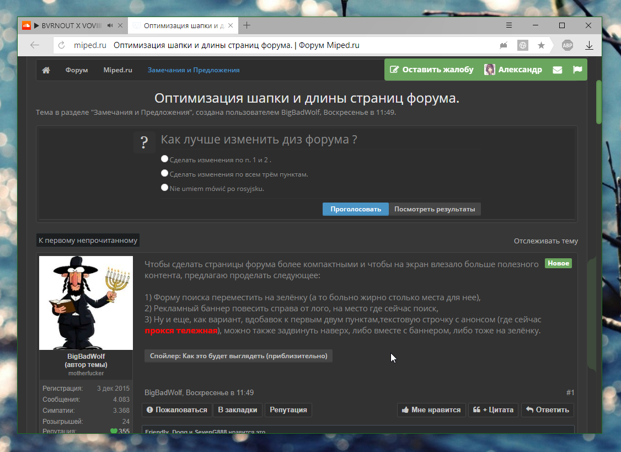Switch to the Оптимизация шапки tab
The image size is (621, 452).
(183, 25)
